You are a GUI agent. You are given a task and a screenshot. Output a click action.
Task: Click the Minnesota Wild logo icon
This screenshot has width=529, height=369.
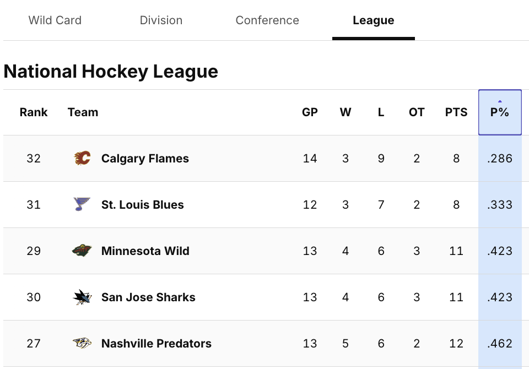82,251
